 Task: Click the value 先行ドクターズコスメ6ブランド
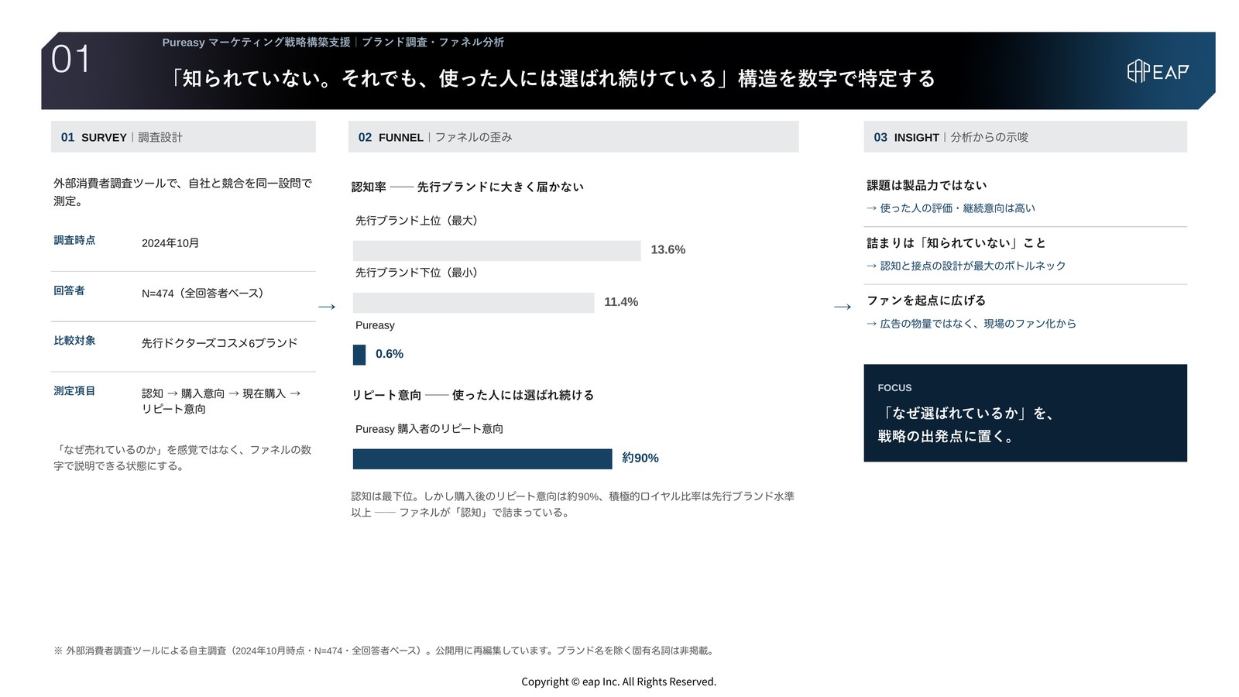click(219, 343)
